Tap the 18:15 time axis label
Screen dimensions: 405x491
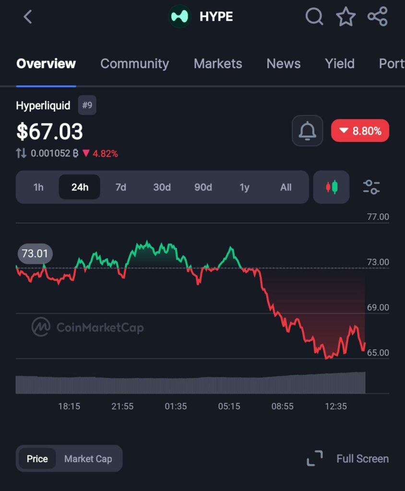(69, 407)
